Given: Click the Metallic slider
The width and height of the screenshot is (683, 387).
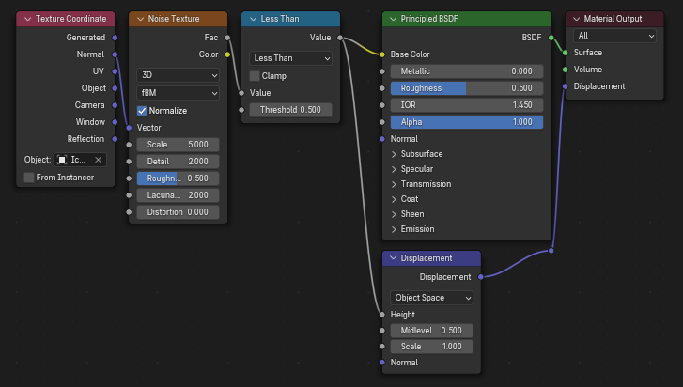Looking at the screenshot, I should click(x=467, y=71).
